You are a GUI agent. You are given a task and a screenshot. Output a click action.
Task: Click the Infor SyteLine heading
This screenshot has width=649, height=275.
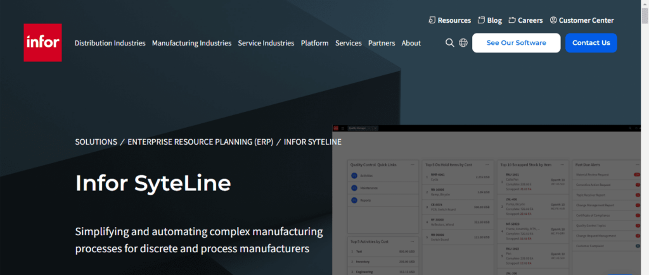tap(153, 183)
